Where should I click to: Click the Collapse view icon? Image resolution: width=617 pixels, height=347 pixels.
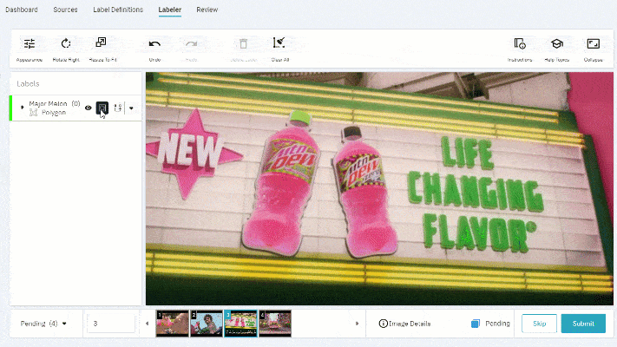pyautogui.click(x=594, y=44)
